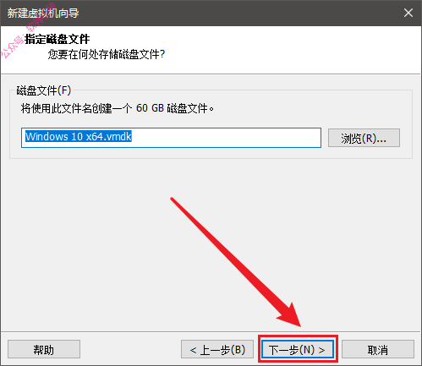Open file browser with 浏览(R)... button
The width and height of the screenshot is (422, 366).
[364, 138]
